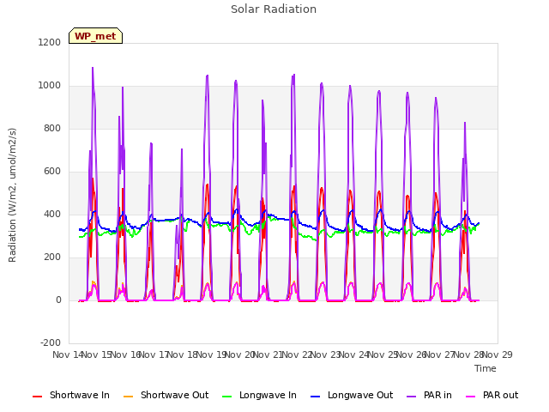This screenshot has height=412, width=549.
Task: Click the green Longwave In color marker
Action: click(227, 397)
